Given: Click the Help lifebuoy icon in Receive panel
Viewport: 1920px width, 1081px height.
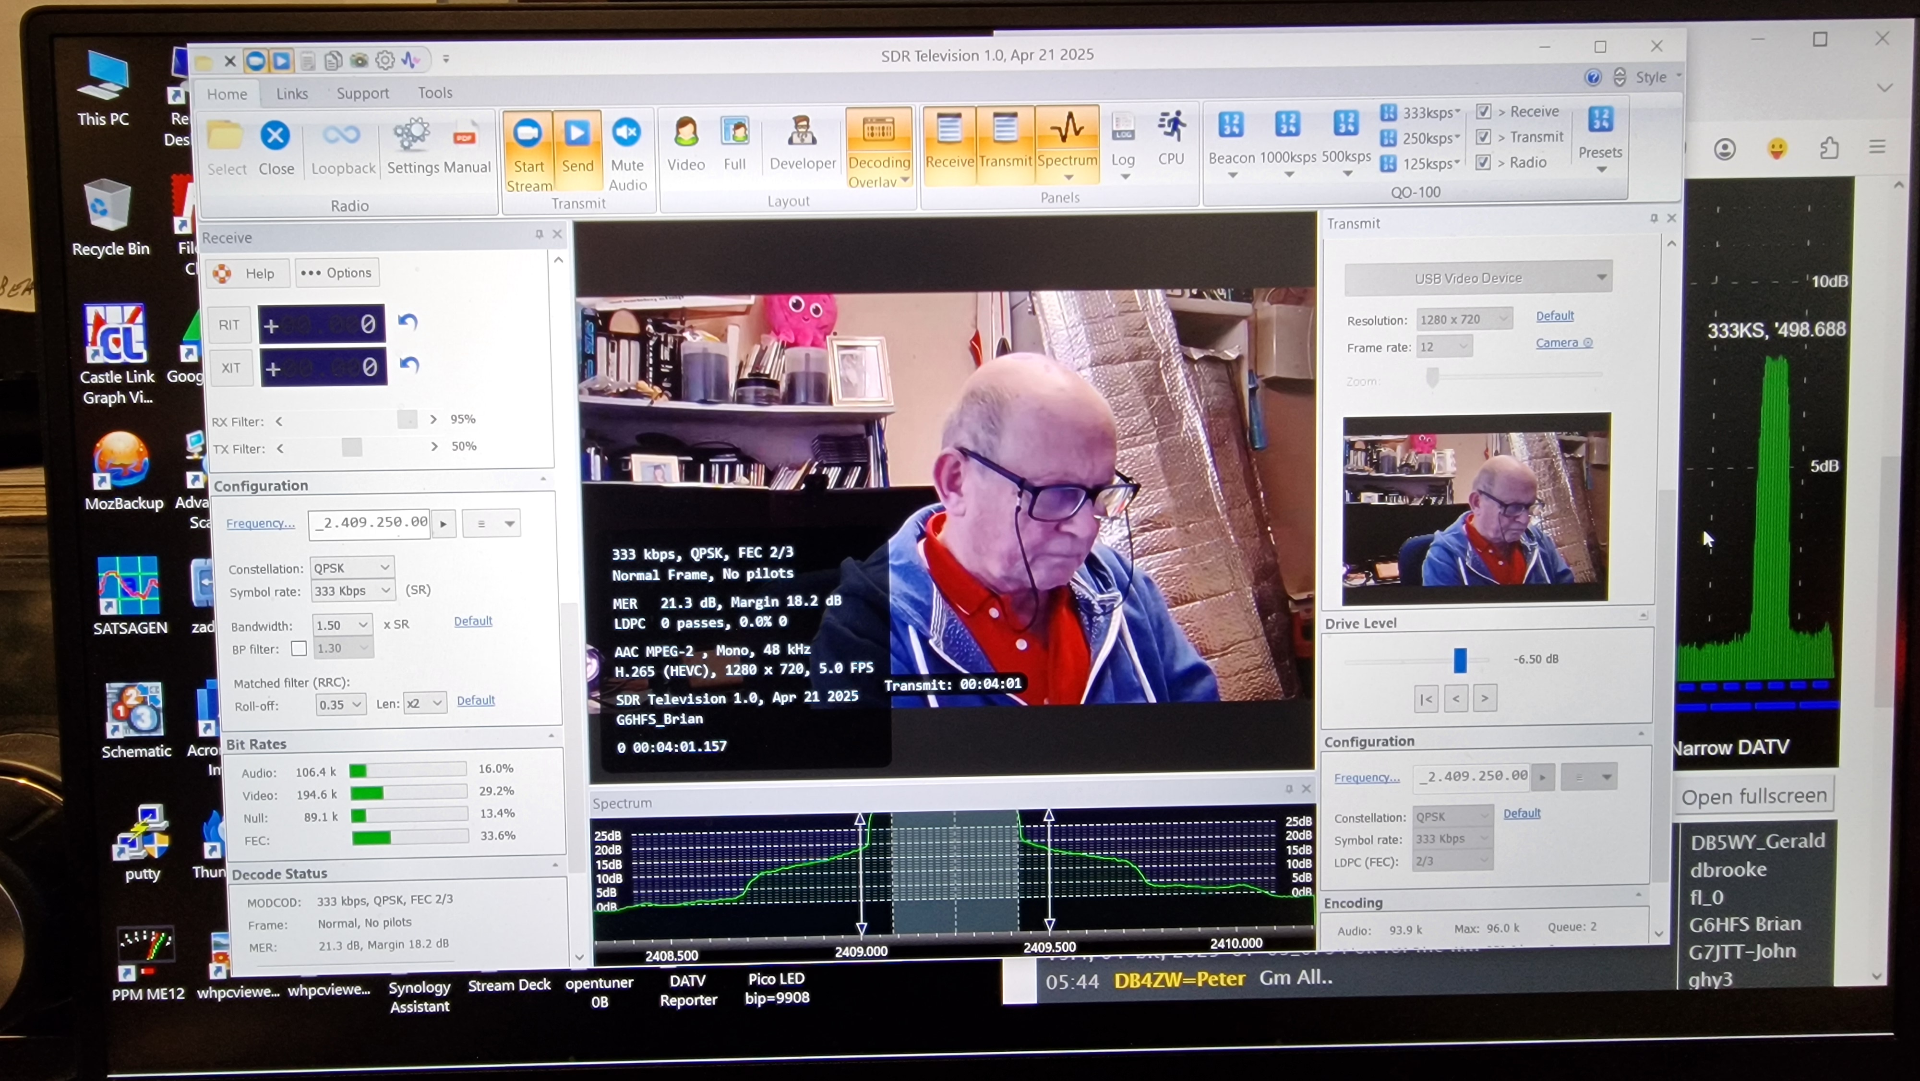Looking at the screenshot, I should (221, 274).
